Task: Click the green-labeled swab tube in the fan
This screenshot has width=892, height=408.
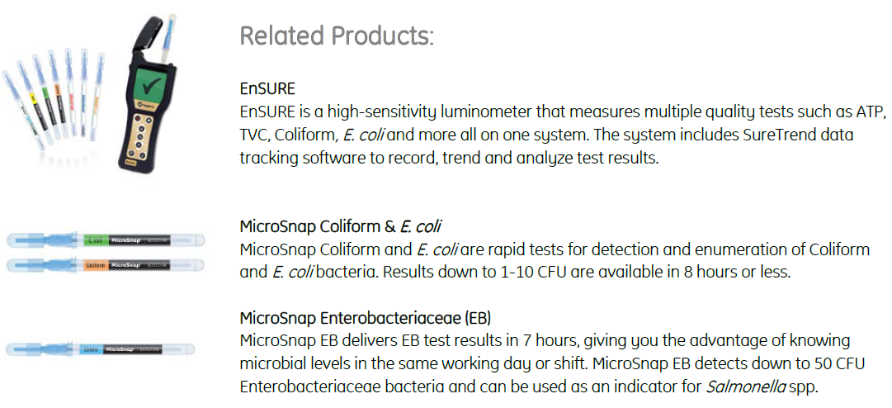Action: click(44, 91)
